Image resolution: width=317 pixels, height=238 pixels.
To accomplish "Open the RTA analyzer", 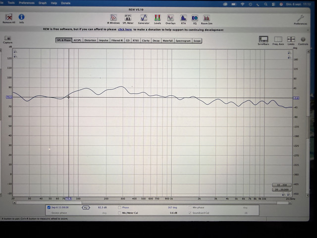I will coord(183,18).
